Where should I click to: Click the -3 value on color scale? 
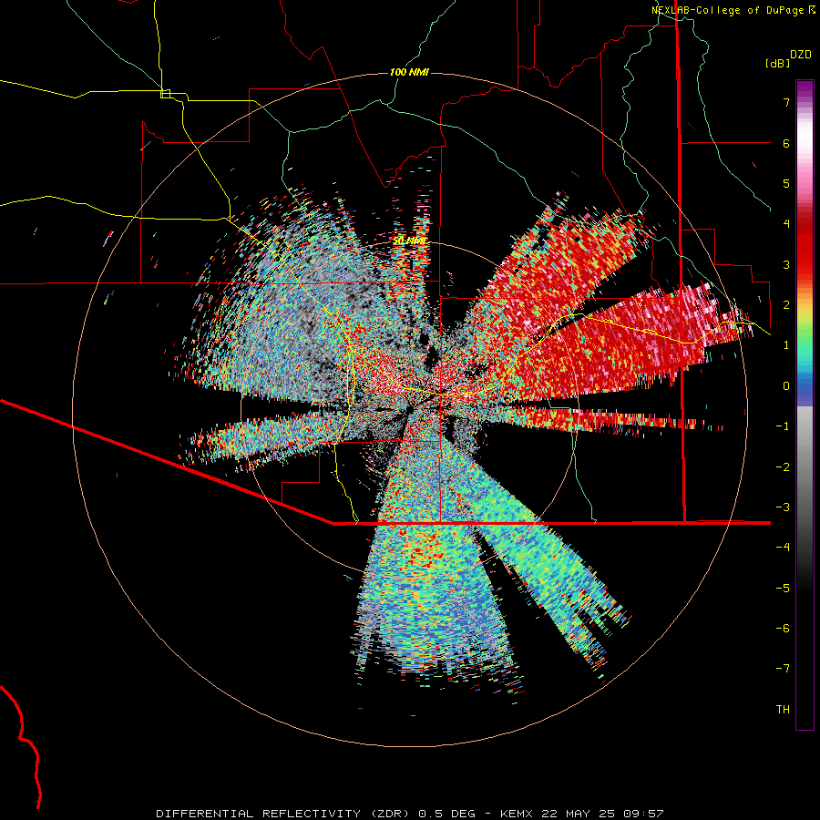pyautogui.click(x=783, y=507)
